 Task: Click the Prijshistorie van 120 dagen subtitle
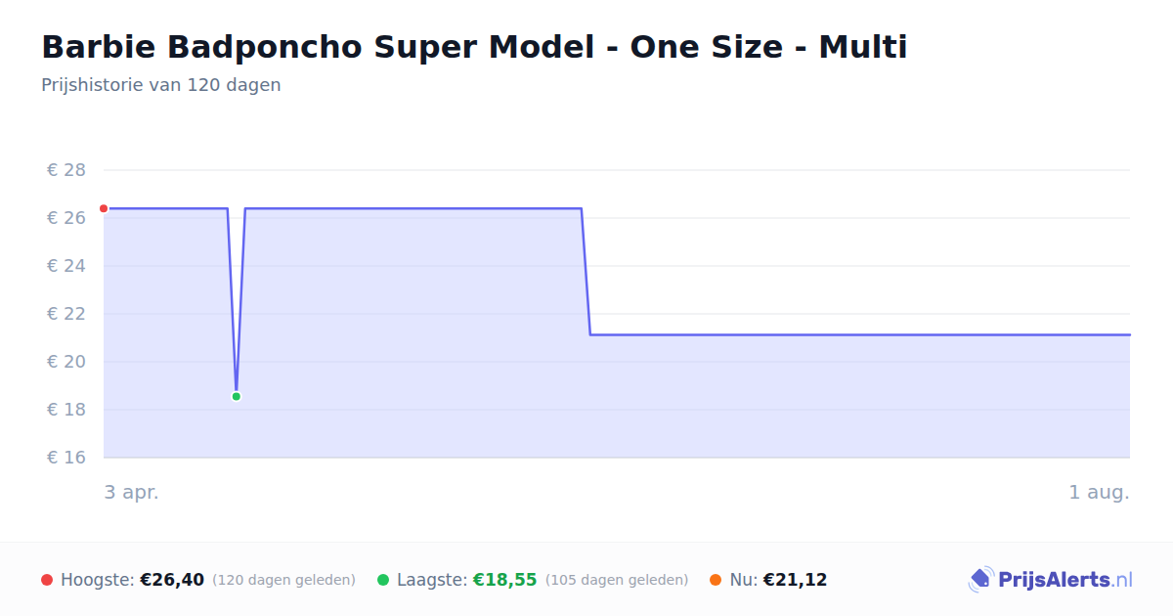coord(161,85)
